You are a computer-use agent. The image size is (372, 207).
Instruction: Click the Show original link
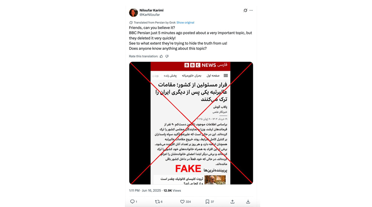(185, 23)
